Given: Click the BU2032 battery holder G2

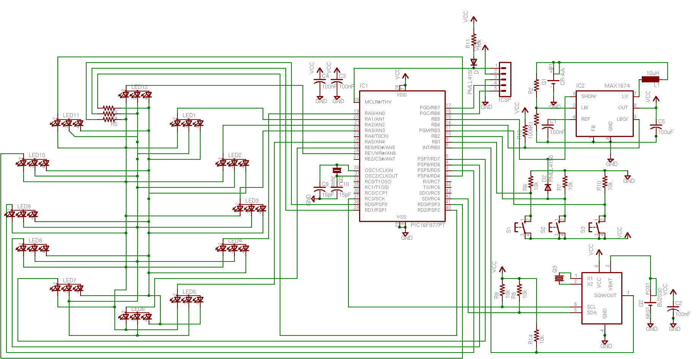Looking at the screenshot, I should tap(651, 303).
